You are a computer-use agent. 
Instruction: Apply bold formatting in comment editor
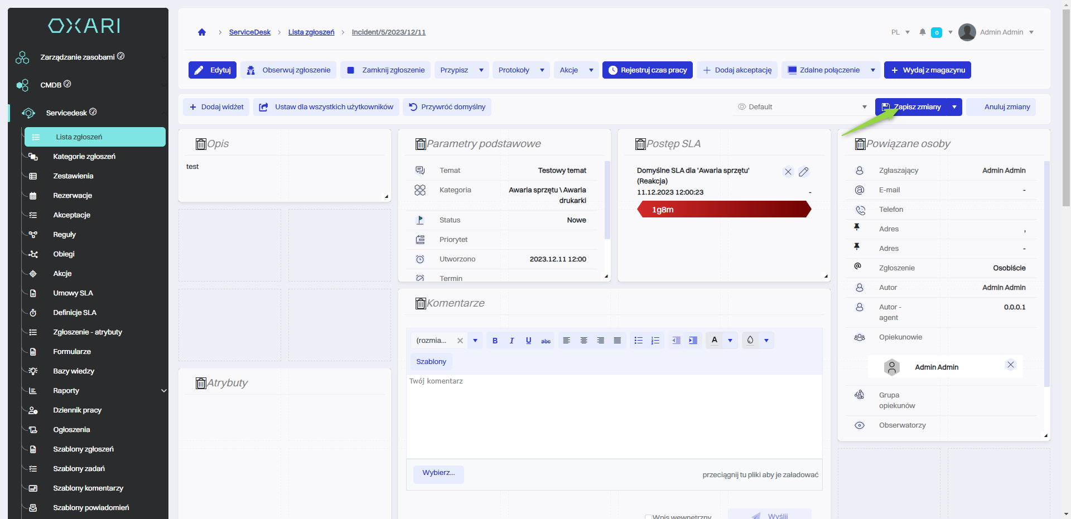click(x=495, y=341)
